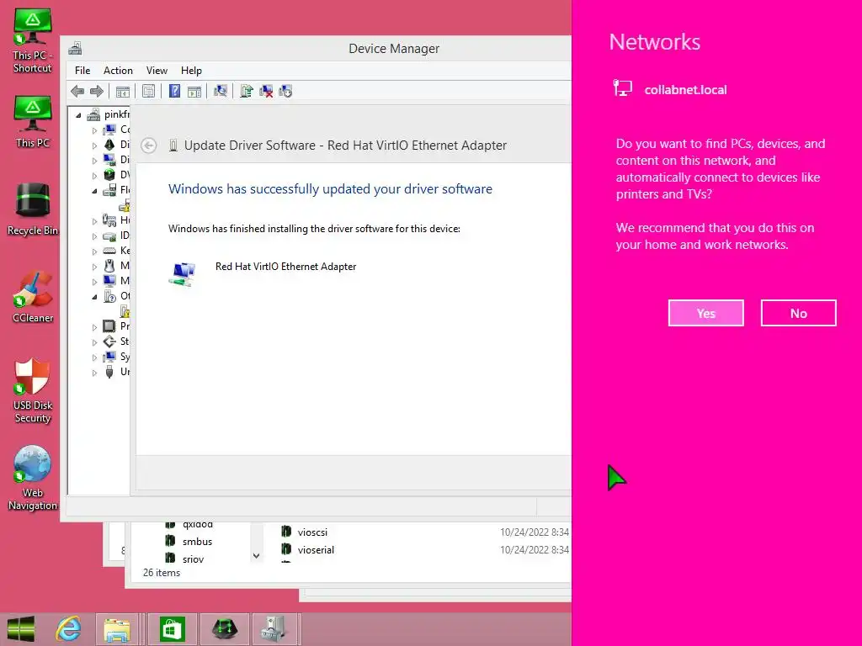Expand the DVD drives category arrow
Image resolution: width=862 pixels, height=646 pixels.
coord(94,176)
